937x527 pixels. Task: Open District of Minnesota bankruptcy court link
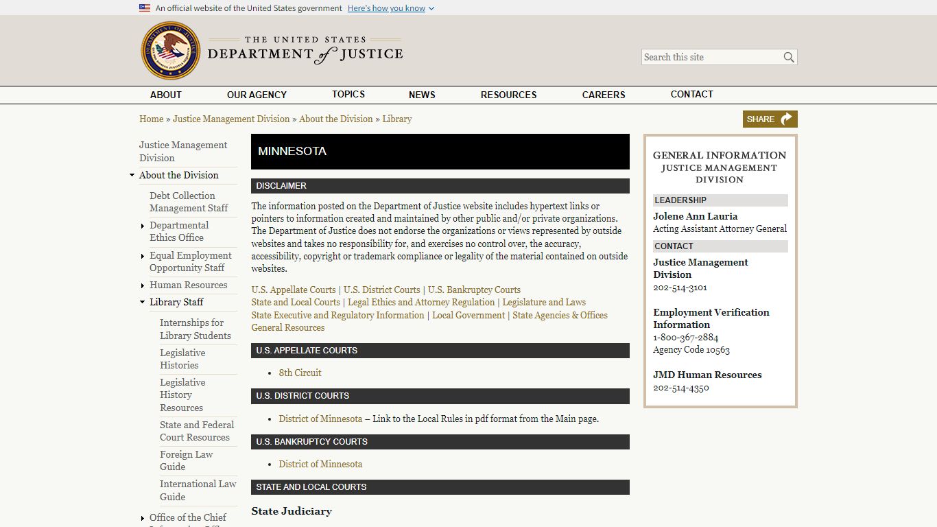(320, 464)
